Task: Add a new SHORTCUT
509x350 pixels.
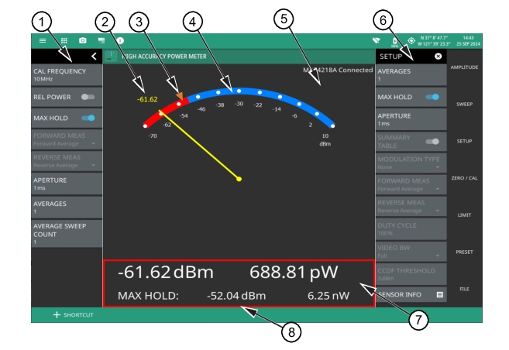Action: [x=73, y=315]
